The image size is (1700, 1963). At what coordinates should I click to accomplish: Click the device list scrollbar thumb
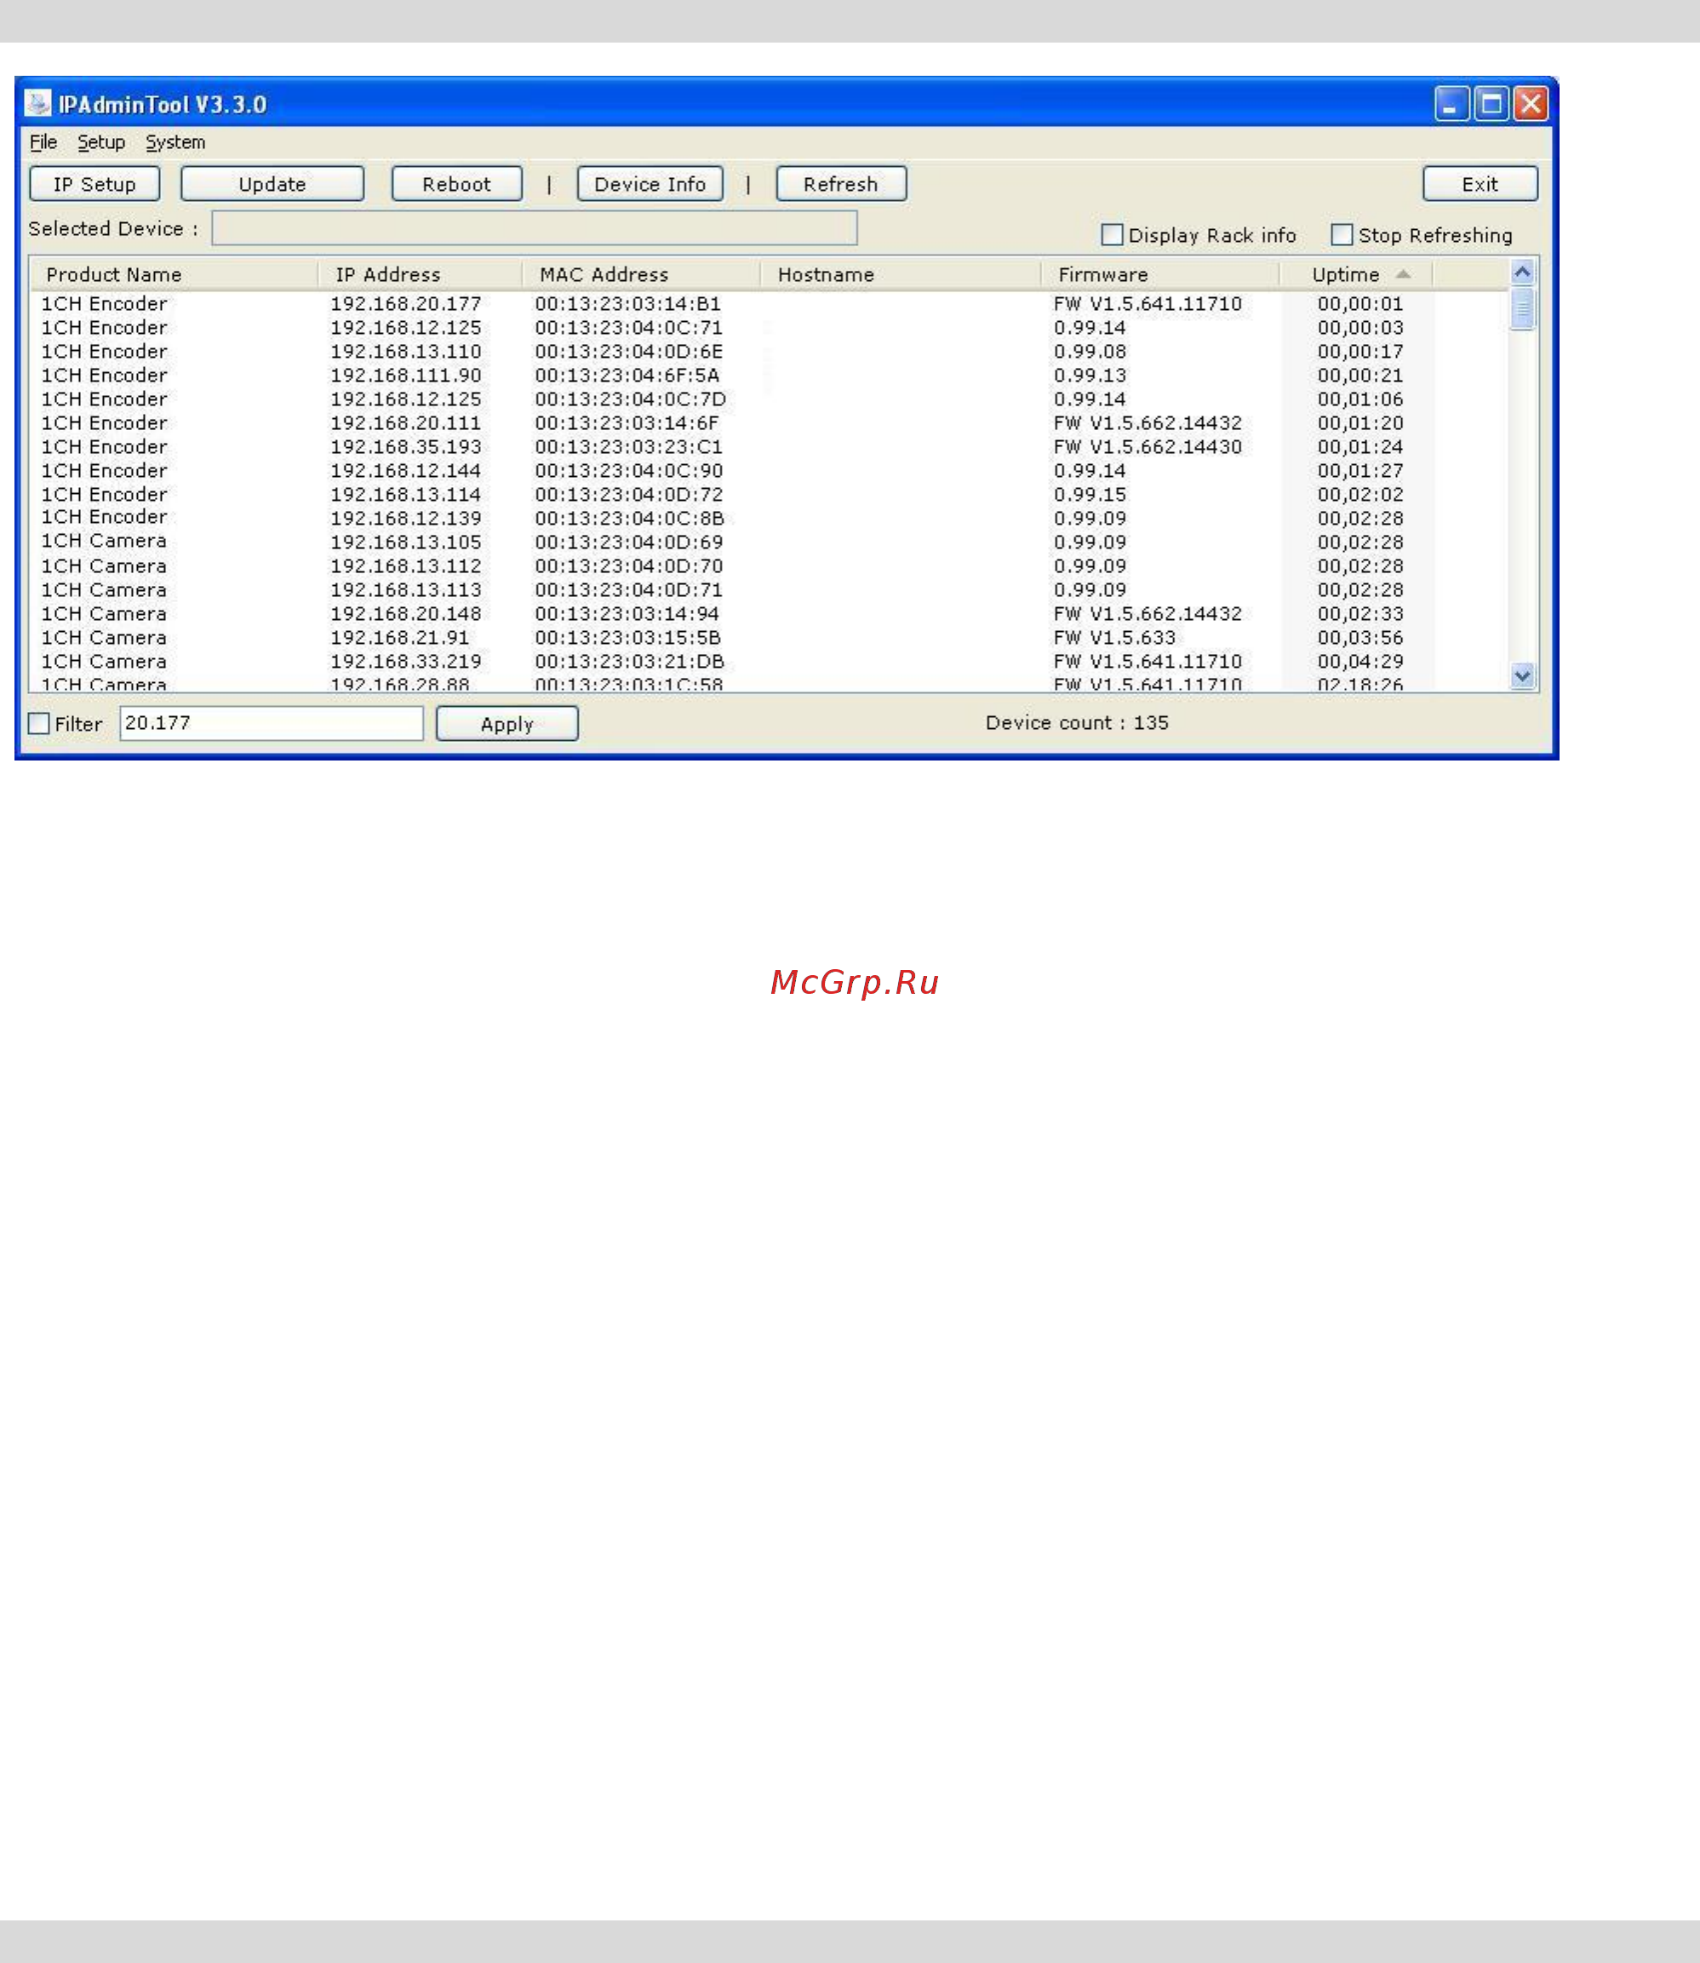[1523, 308]
